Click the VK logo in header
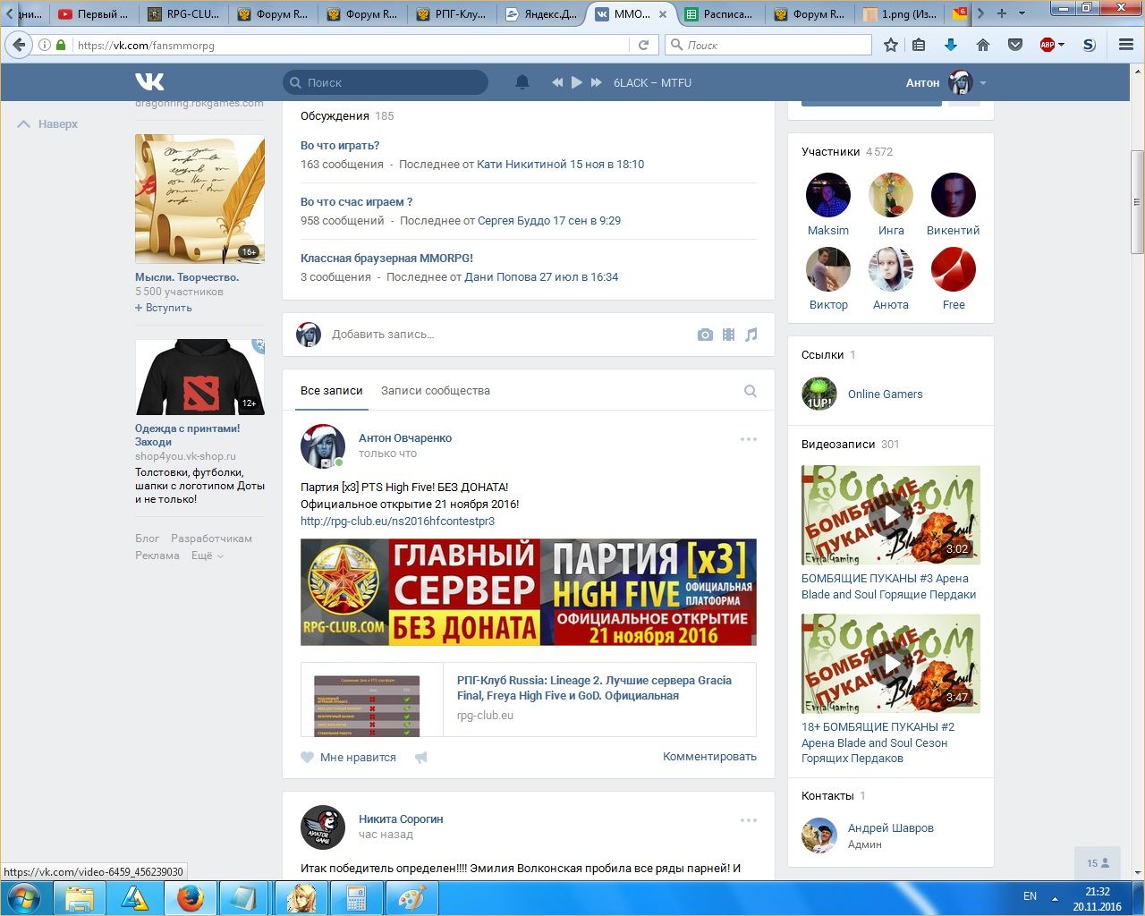This screenshot has height=916, width=1145. tap(149, 82)
